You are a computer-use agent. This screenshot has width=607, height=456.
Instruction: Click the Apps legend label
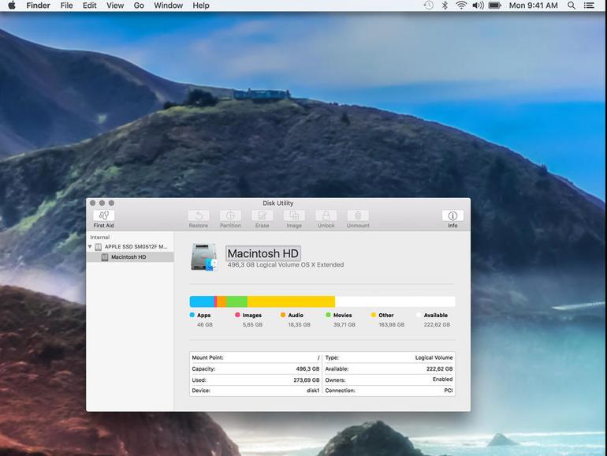(203, 316)
